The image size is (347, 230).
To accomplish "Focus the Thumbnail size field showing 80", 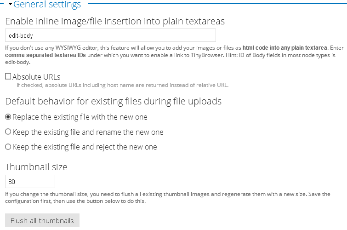I will [30, 181].
